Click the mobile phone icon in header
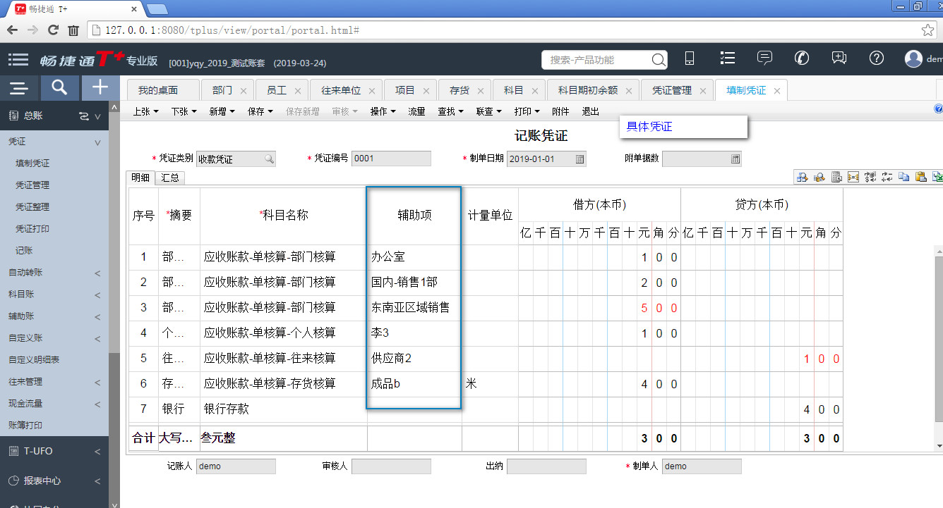943x508 pixels. coord(690,59)
